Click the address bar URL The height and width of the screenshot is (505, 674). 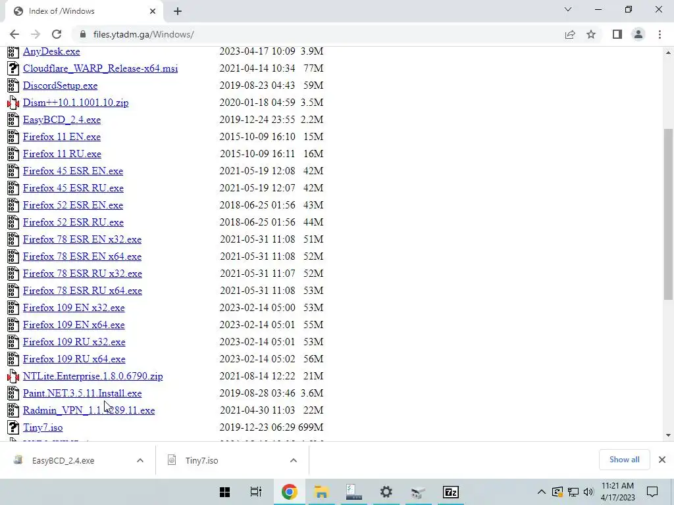pos(143,34)
